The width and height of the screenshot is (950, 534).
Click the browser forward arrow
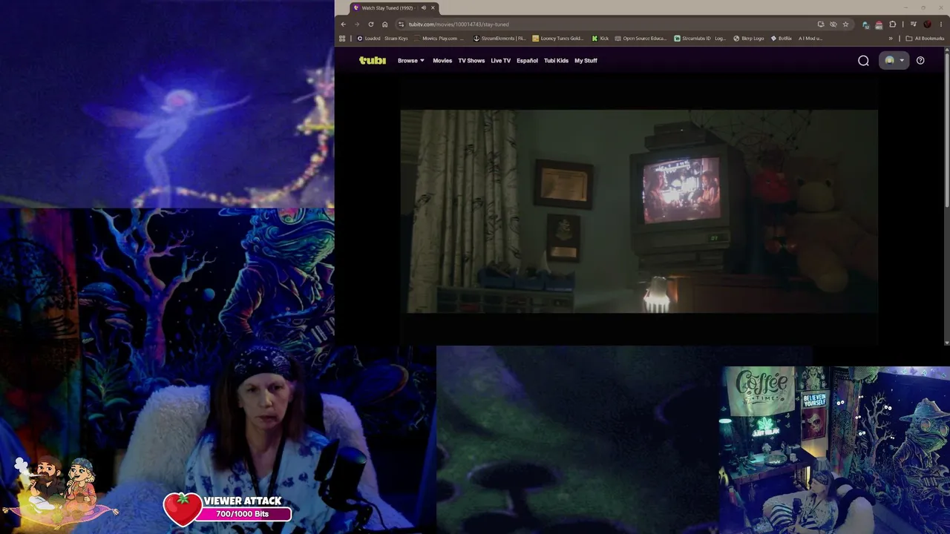[x=357, y=24]
